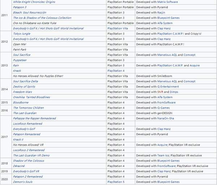This screenshot has width=217, height=185.
Task: Click the Racjin developer link
Action: click(161, 13)
